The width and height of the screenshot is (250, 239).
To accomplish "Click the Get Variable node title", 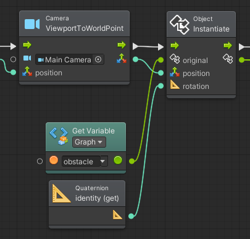I will tap(93, 131).
